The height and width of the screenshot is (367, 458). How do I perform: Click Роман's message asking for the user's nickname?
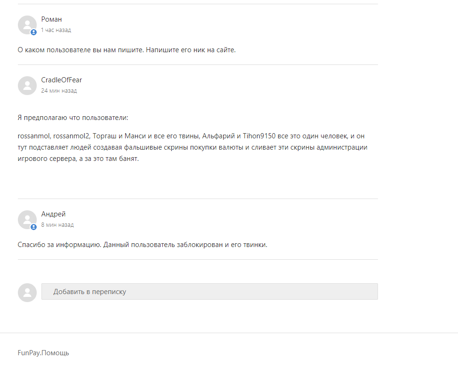tap(127, 50)
